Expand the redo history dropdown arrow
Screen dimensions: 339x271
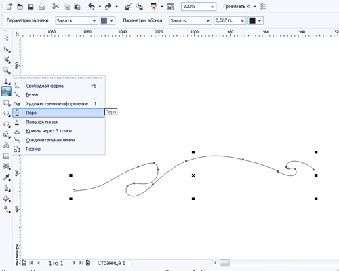[x=117, y=7]
